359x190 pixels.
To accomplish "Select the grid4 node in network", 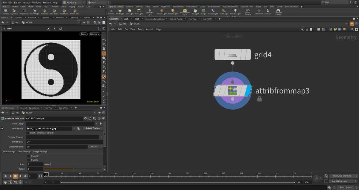I will [x=232, y=55].
